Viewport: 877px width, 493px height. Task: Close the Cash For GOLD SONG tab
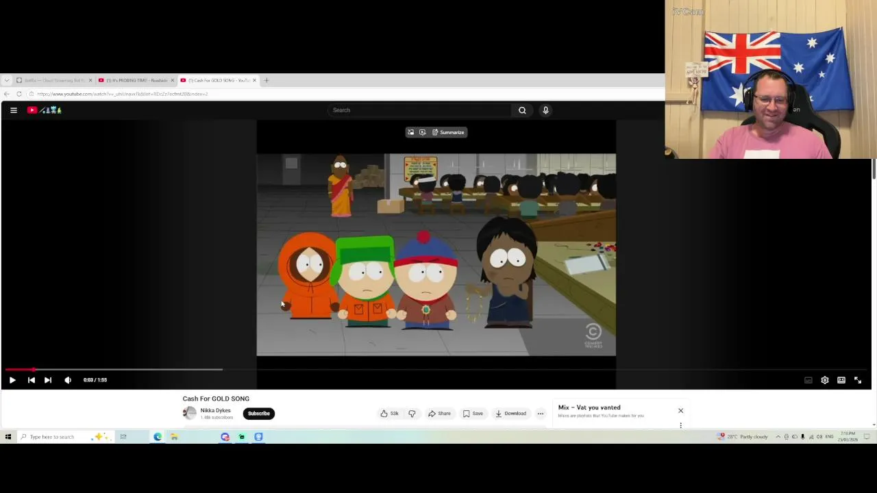coord(254,80)
